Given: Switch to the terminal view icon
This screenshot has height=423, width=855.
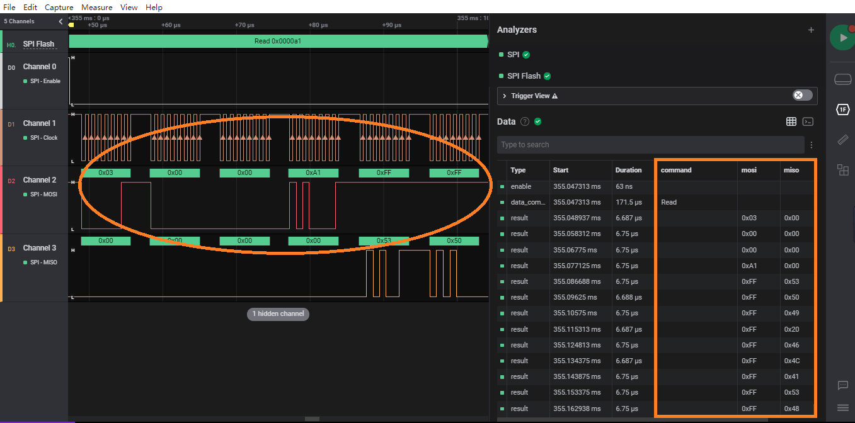Looking at the screenshot, I should coord(808,121).
